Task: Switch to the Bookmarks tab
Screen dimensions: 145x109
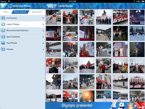Action: tap(37, 12)
